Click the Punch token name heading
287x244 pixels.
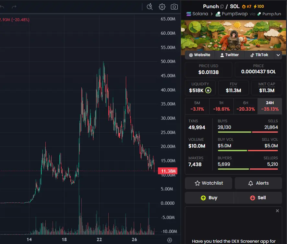[211, 6]
